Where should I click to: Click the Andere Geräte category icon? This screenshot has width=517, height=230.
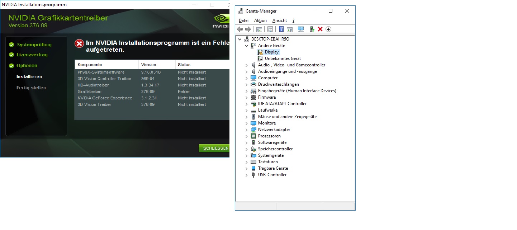[253, 46]
